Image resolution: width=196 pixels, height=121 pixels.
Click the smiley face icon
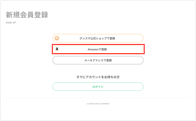57,38
